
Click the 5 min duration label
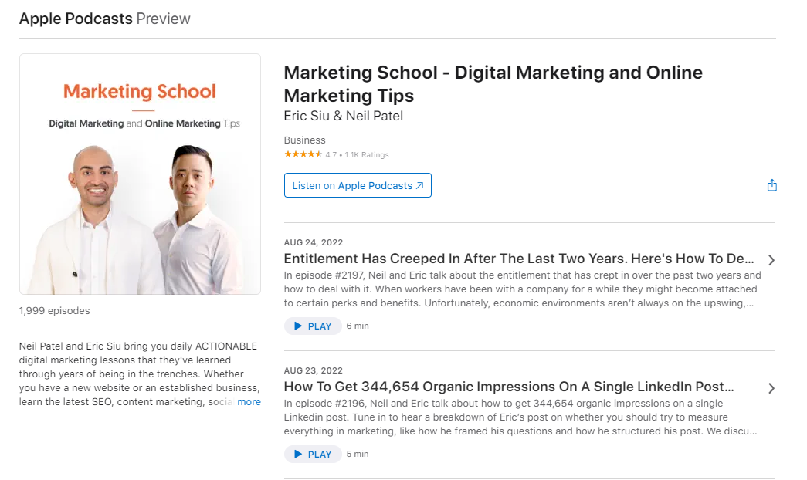click(x=358, y=454)
